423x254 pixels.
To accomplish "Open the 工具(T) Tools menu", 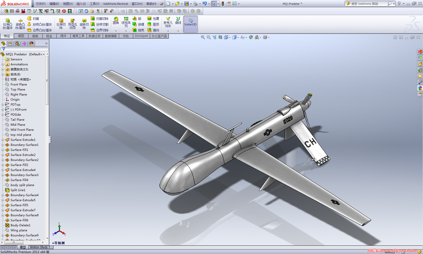I will click(94, 4).
